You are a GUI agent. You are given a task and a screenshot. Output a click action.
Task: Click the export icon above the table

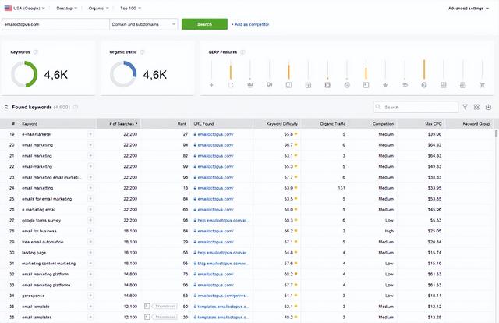coord(488,107)
